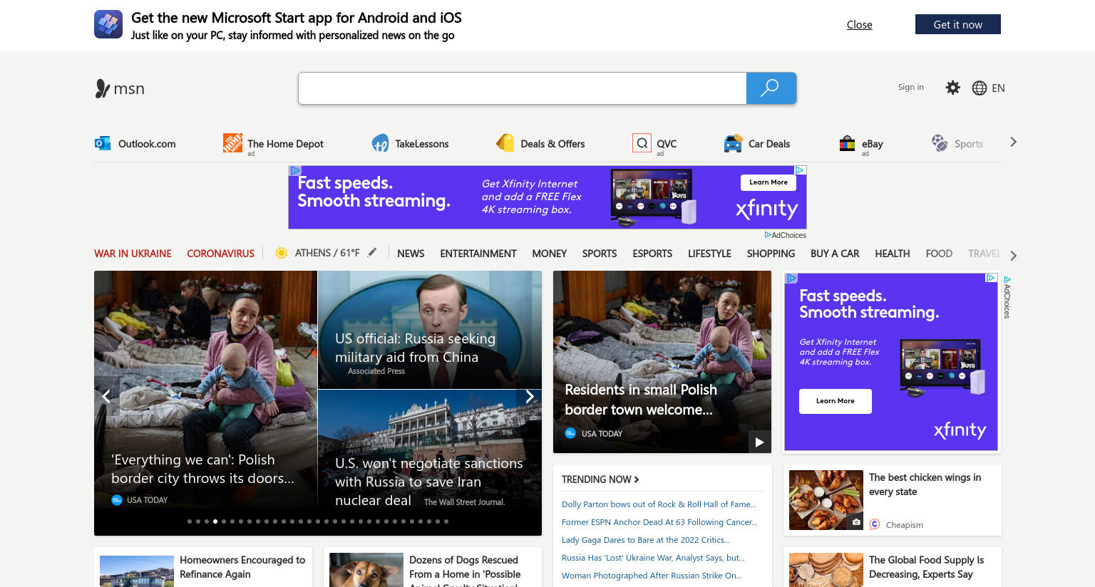
Task: Click into the web search field
Action: tap(523, 88)
